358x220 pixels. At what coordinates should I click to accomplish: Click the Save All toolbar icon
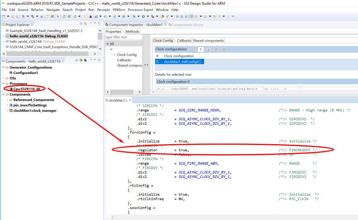tap(17, 16)
